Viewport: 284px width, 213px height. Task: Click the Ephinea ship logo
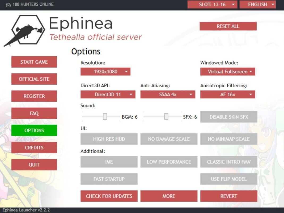[24, 30]
